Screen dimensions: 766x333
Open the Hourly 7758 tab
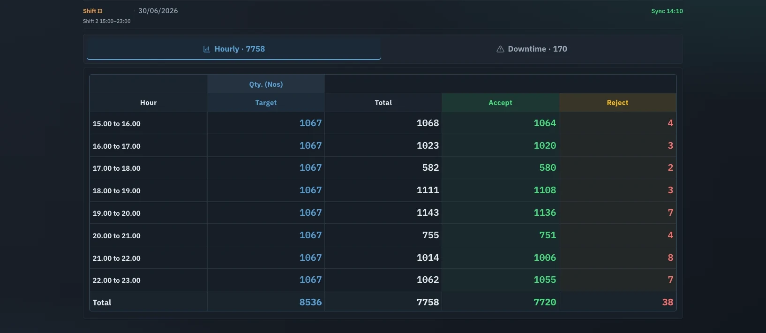234,49
